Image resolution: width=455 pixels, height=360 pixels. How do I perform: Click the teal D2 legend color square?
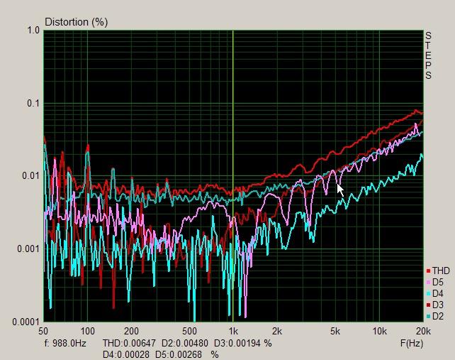click(x=428, y=317)
